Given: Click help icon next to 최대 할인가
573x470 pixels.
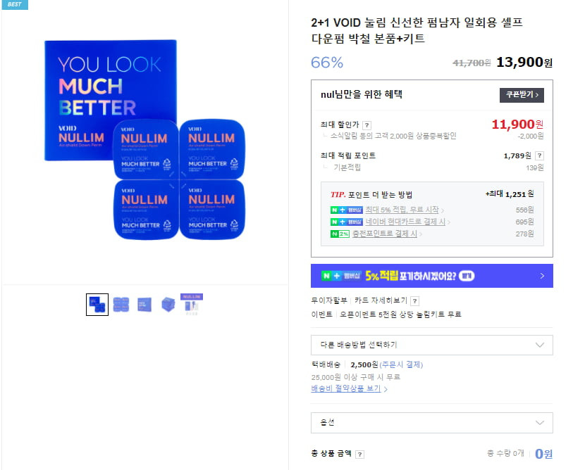Looking at the screenshot, I should pos(366,125).
